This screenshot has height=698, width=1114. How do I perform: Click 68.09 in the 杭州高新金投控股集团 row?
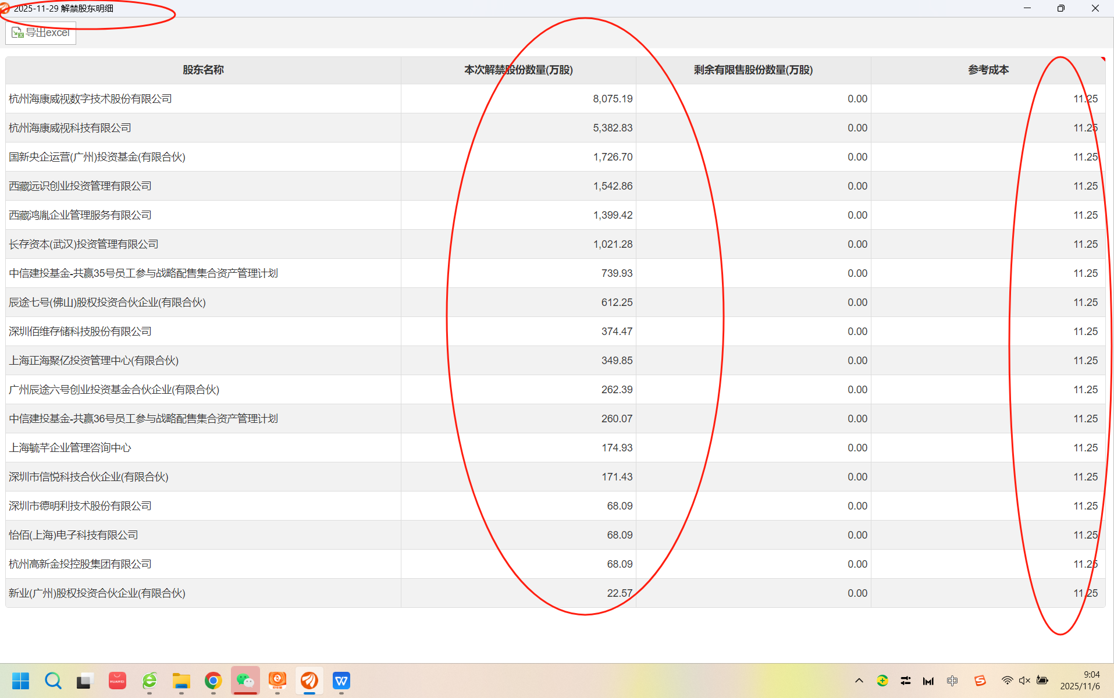pos(620,564)
